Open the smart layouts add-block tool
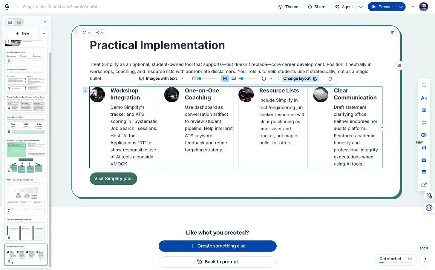 tap(424, 123)
